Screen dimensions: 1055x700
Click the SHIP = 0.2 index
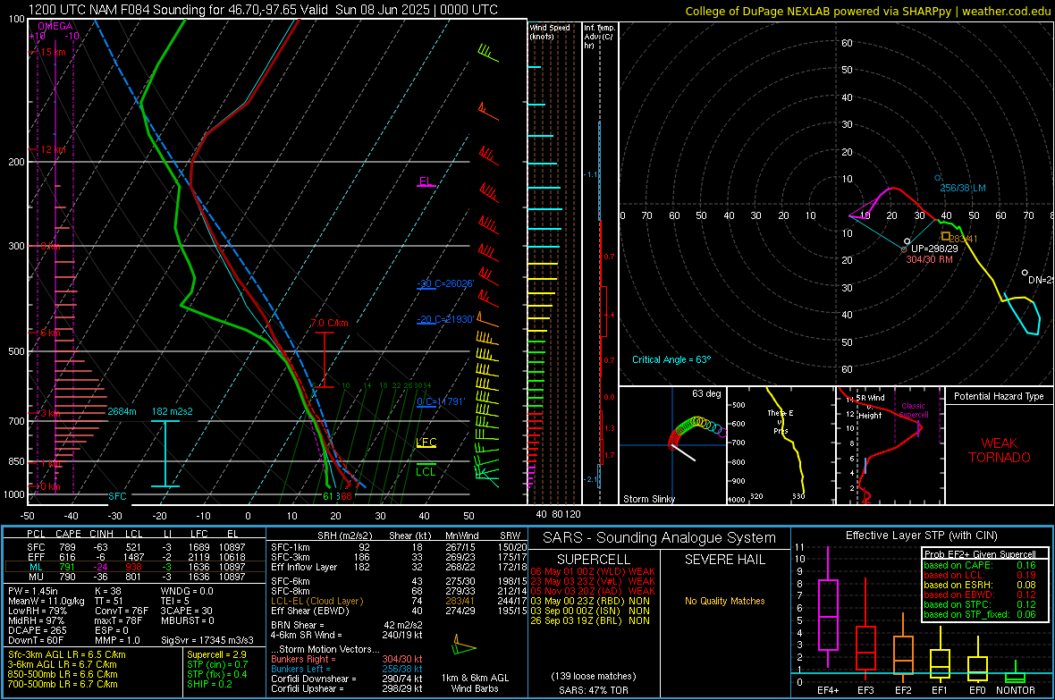coord(209,684)
